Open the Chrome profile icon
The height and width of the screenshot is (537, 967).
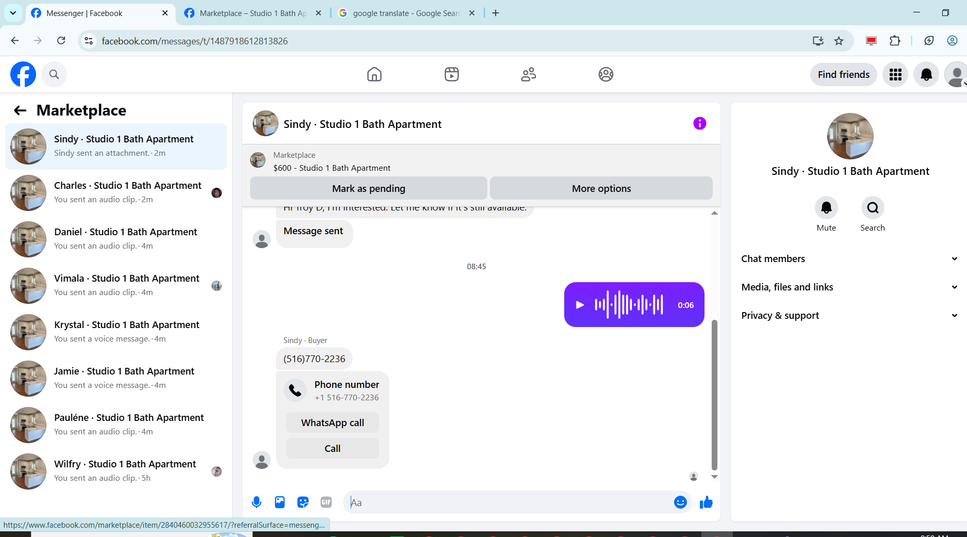point(952,41)
